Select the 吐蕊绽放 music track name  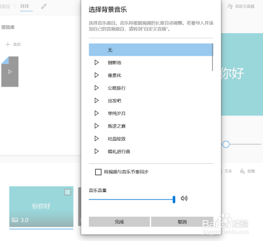click(117, 139)
